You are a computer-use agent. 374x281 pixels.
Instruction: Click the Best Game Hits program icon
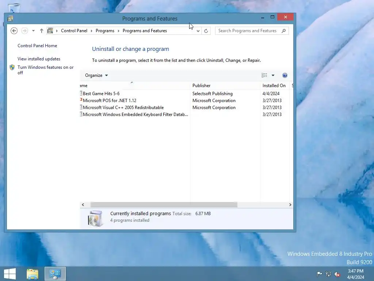[81, 93]
